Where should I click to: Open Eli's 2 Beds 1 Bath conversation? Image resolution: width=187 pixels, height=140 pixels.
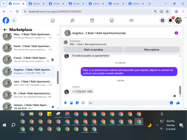point(28,95)
